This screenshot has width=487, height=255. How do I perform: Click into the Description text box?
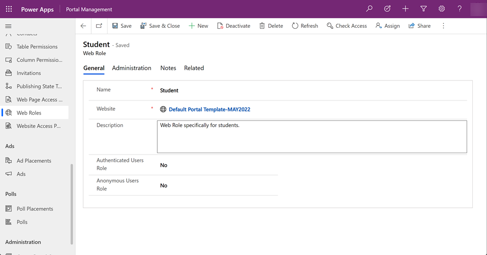[x=312, y=137]
